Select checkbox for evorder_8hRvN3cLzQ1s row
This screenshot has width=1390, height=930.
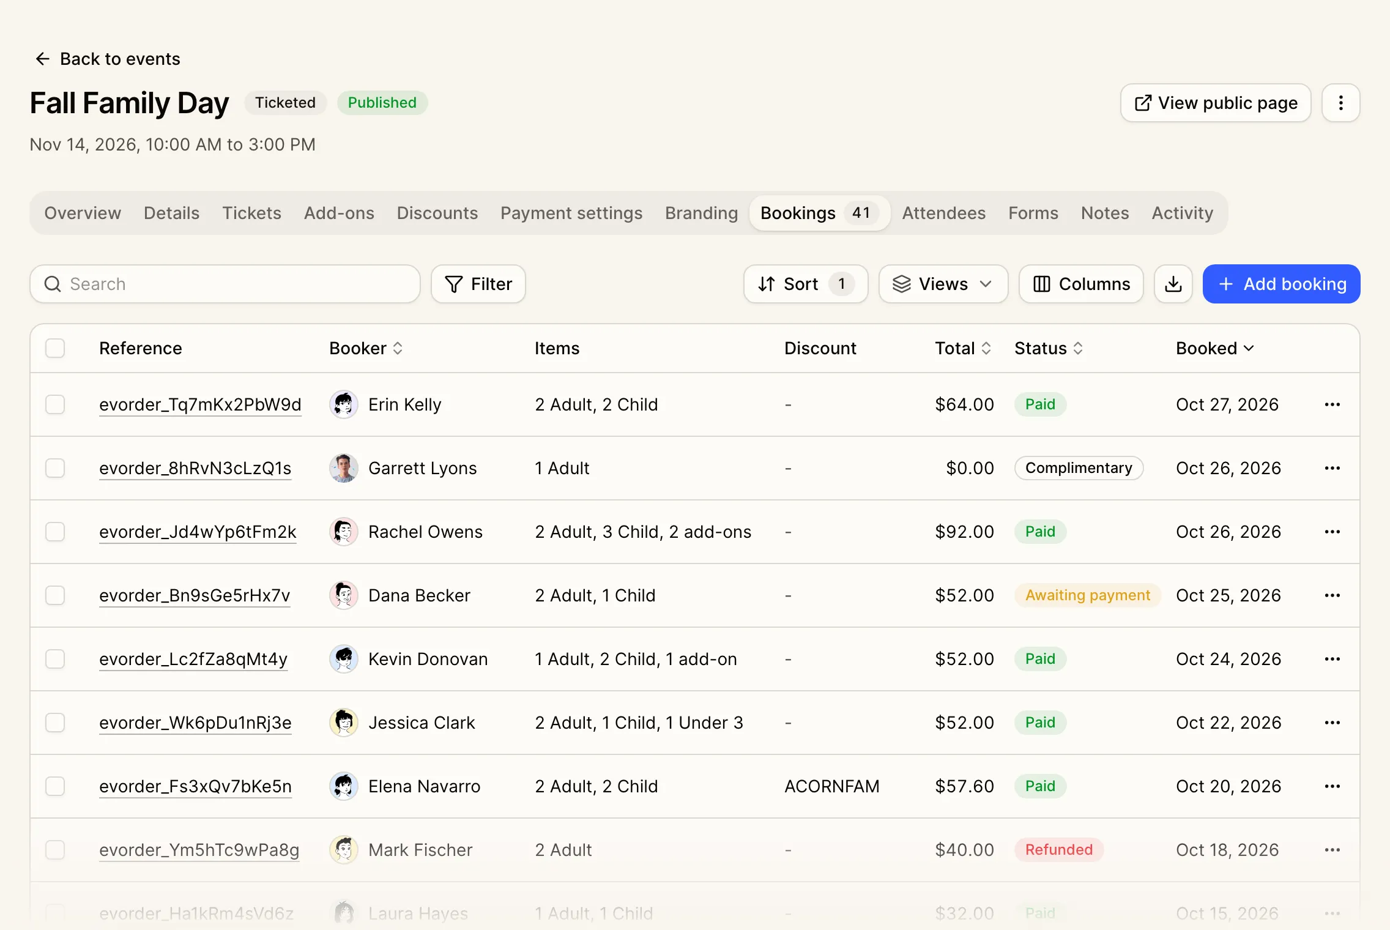(55, 468)
